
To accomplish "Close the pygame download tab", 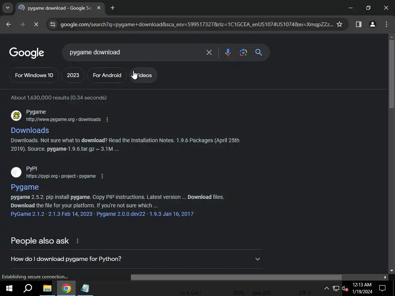I will coord(99,8).
